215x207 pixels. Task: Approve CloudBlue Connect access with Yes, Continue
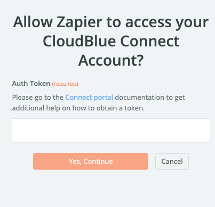tap(91, 161)
